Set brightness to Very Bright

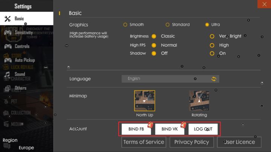[212, 36]
